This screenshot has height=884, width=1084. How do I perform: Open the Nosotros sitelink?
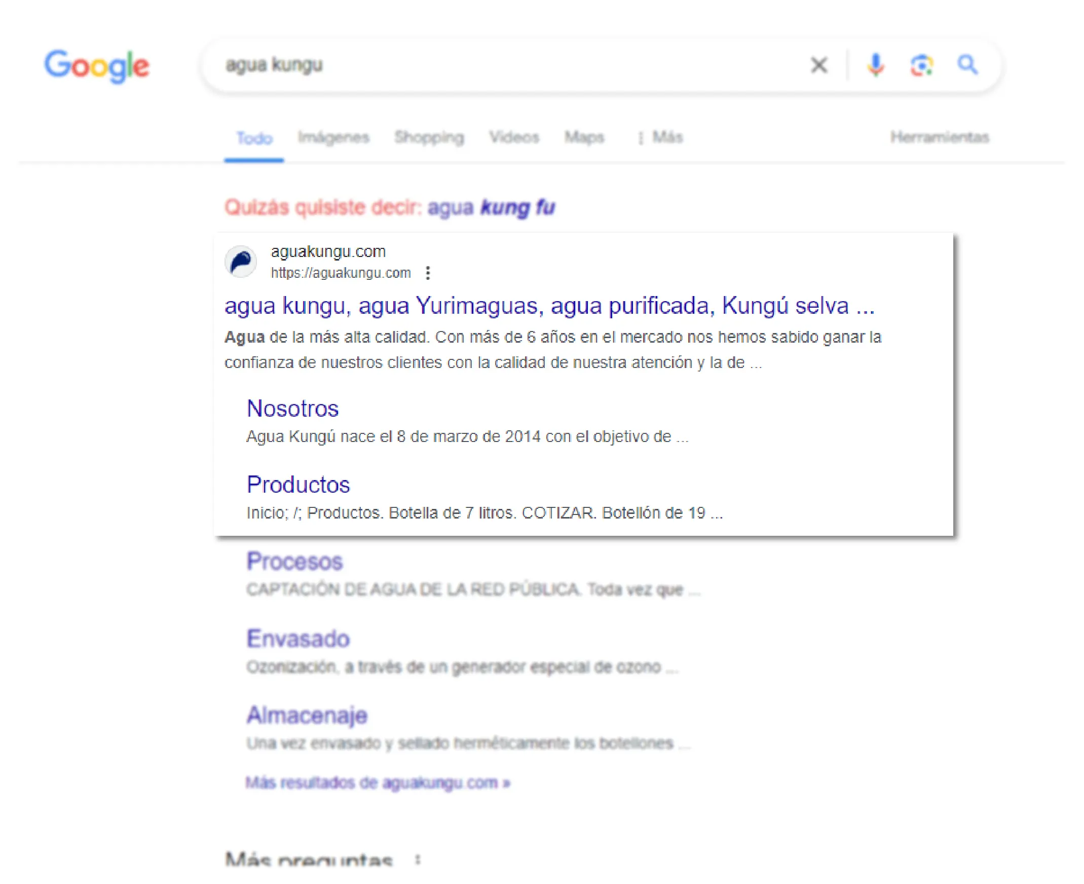coord(293,409)
